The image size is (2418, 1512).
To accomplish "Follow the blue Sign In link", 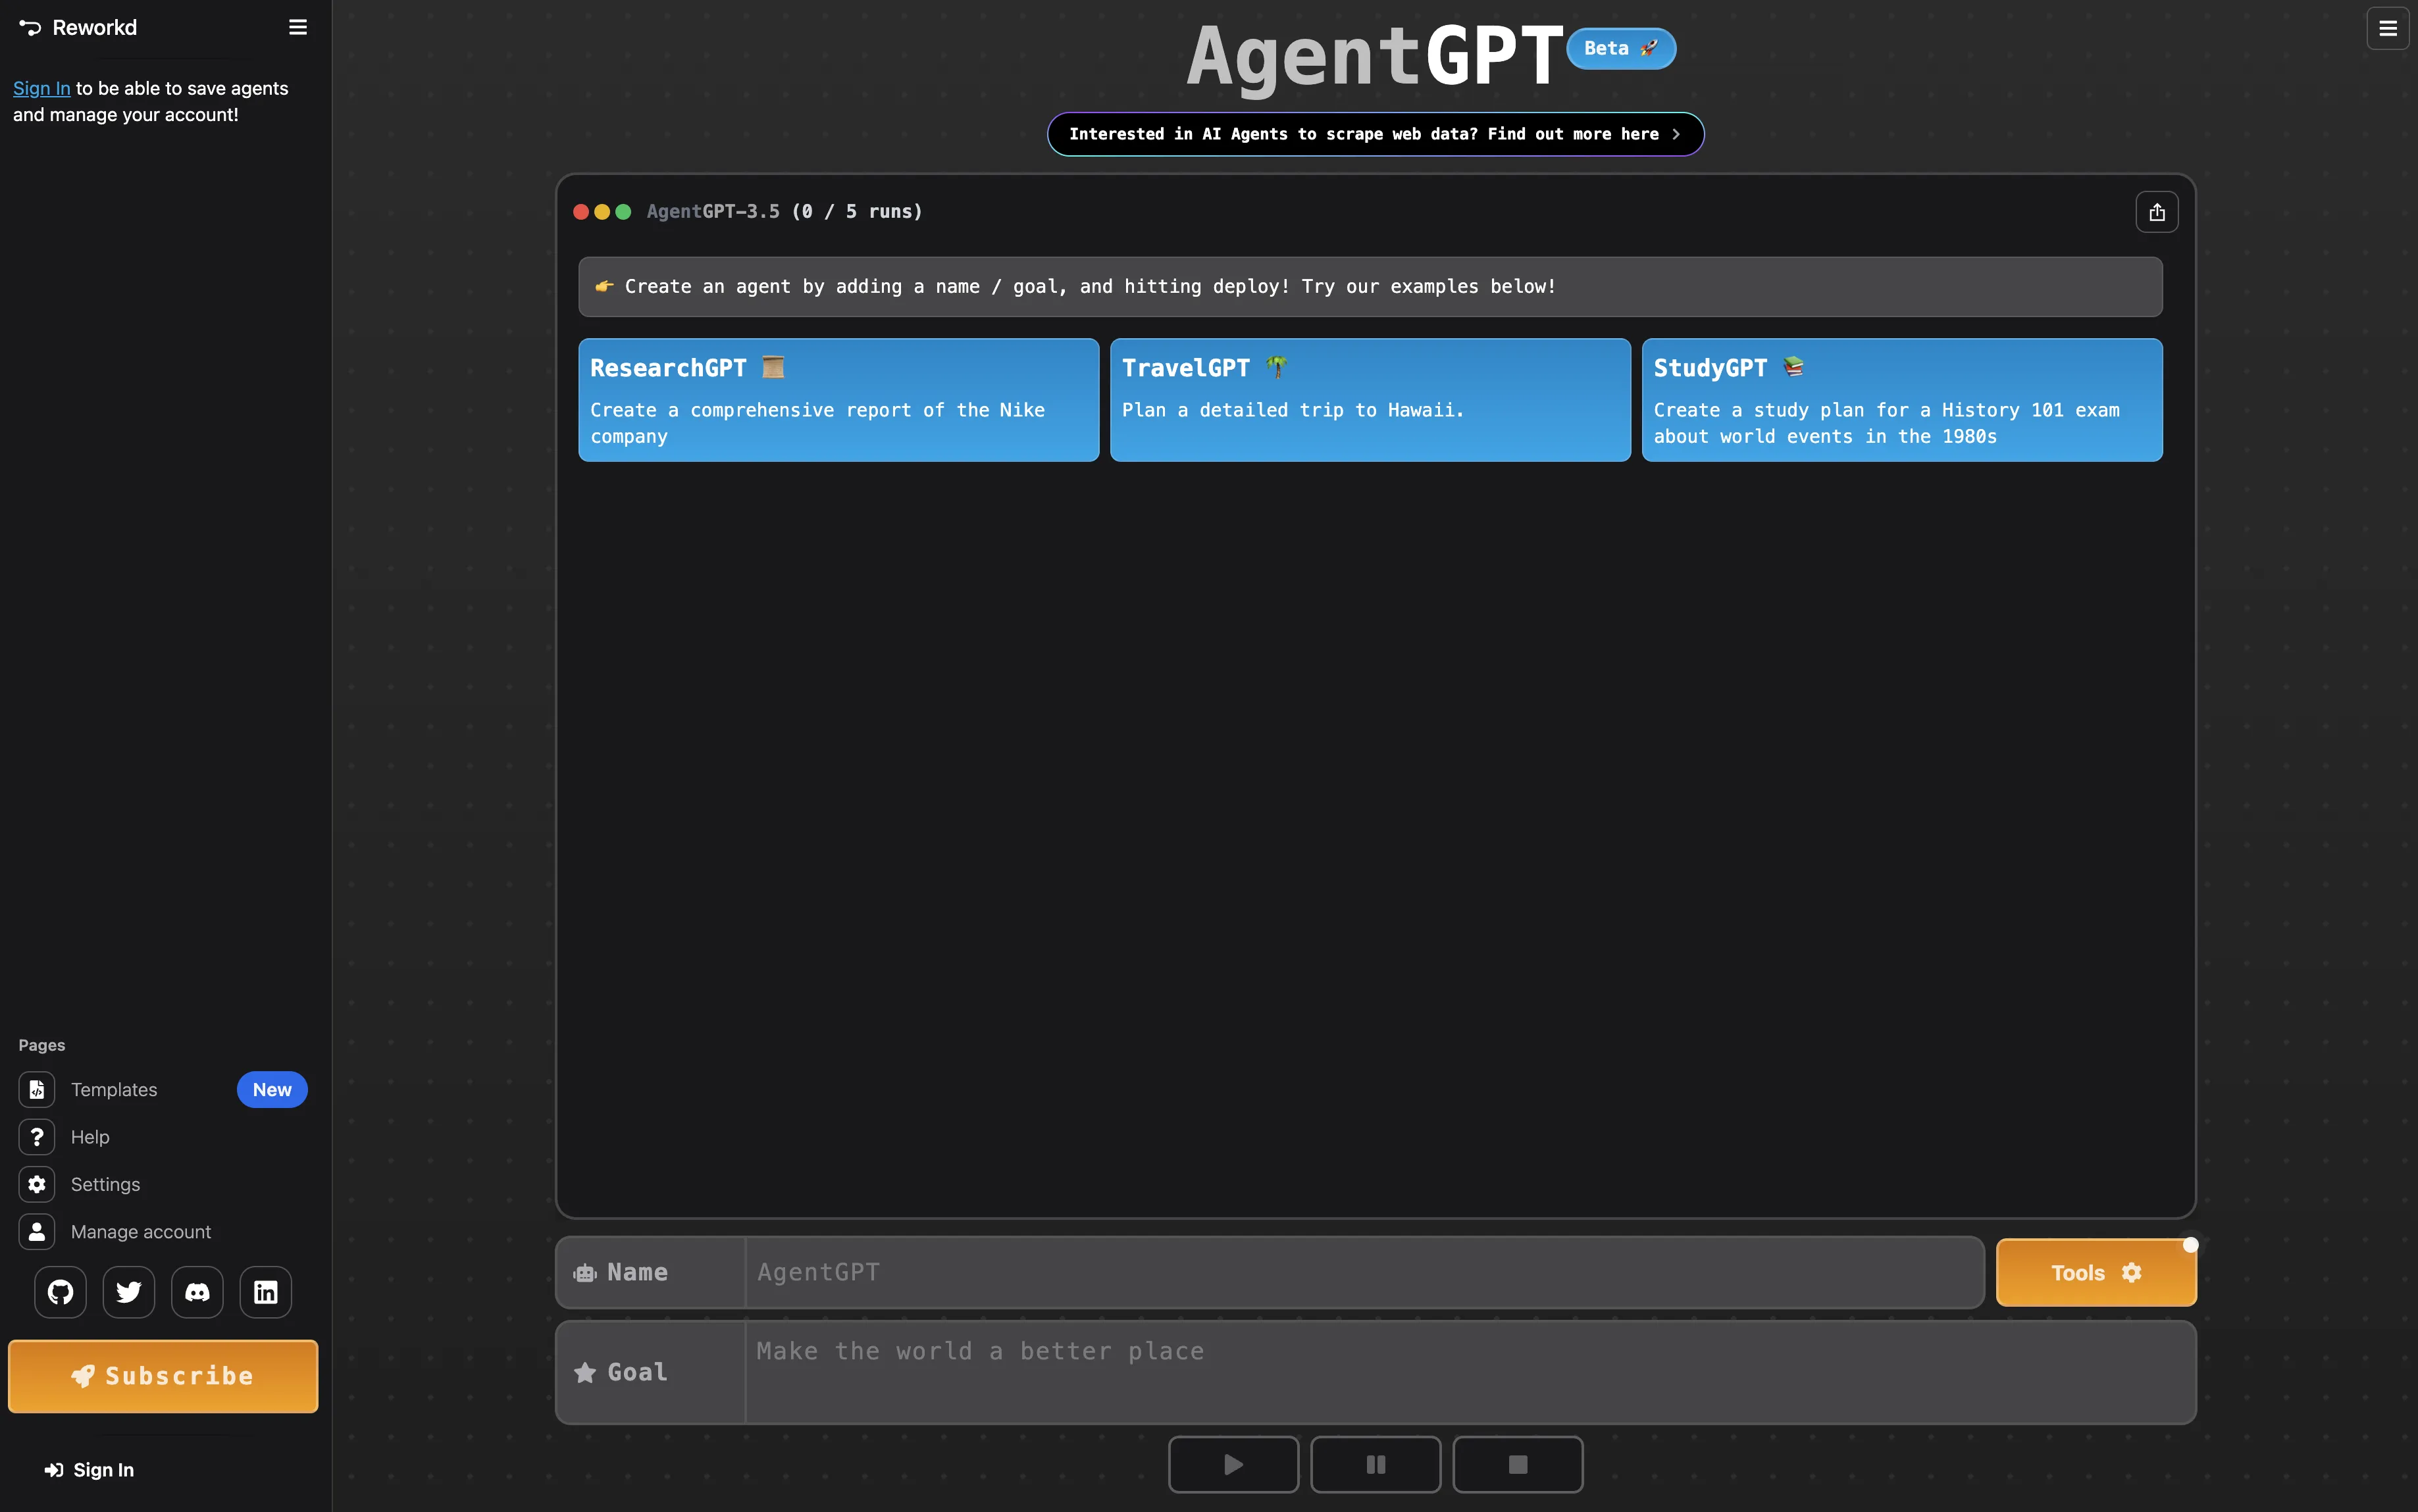I will pos(42,88).
